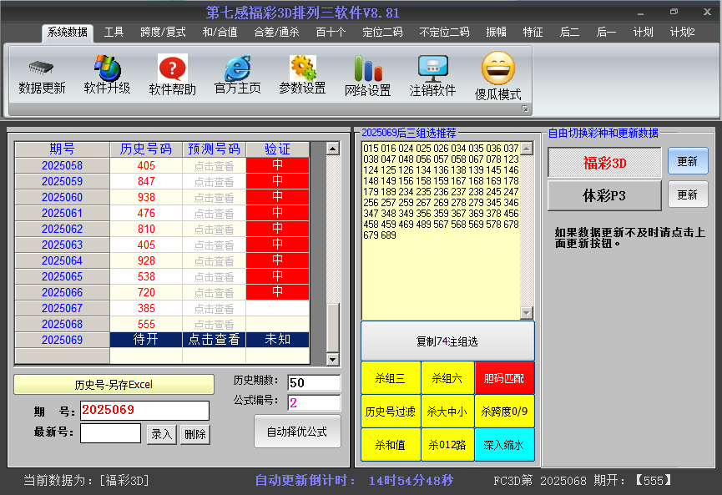Click the yellow 杀组三 button
This screenshot has height=495, width=722.
point(391,378)
